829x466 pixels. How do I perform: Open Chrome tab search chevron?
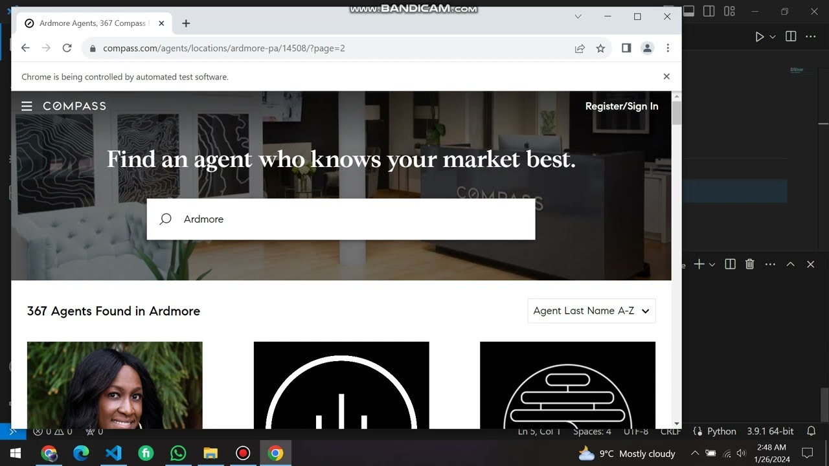click(x=578, y=17)
